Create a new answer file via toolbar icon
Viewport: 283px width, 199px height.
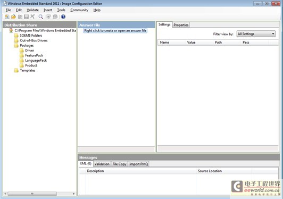7,17
